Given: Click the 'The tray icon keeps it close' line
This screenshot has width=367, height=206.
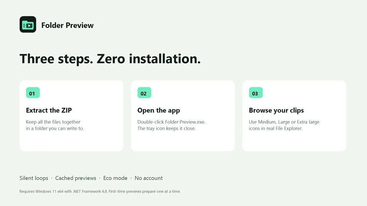Looking at the screenshot, I should click(x=166, y=128).
